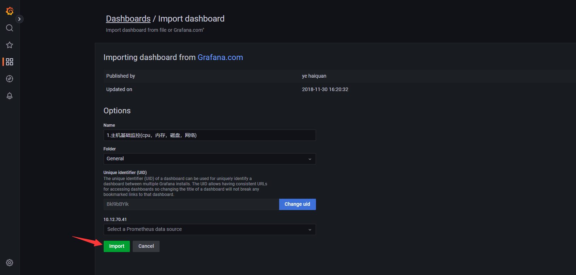Select the publisher name ye haiquan
Viewport: 576px width, 275px height.
(314, 76)
